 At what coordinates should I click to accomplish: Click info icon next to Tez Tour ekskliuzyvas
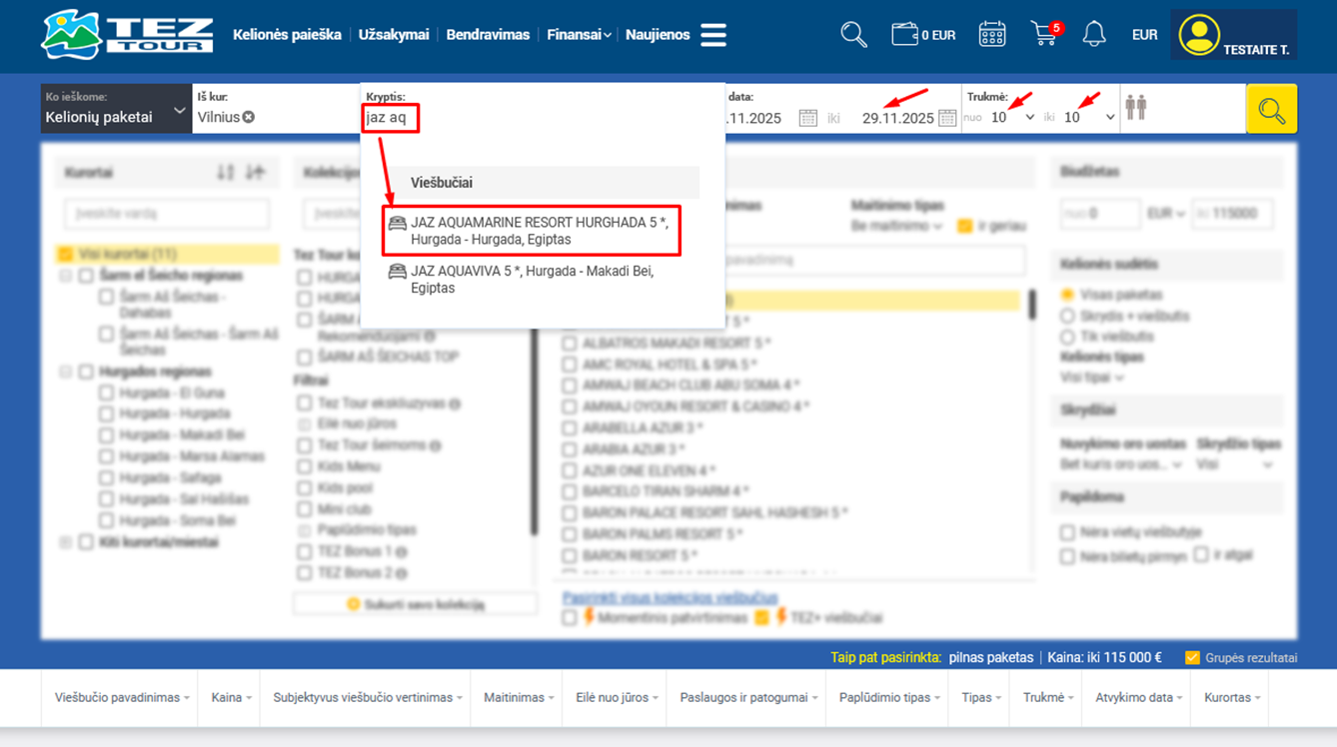[455, 404]
